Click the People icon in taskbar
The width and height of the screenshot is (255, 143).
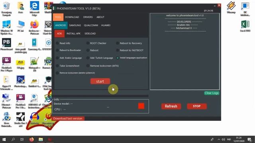[212, 139]
